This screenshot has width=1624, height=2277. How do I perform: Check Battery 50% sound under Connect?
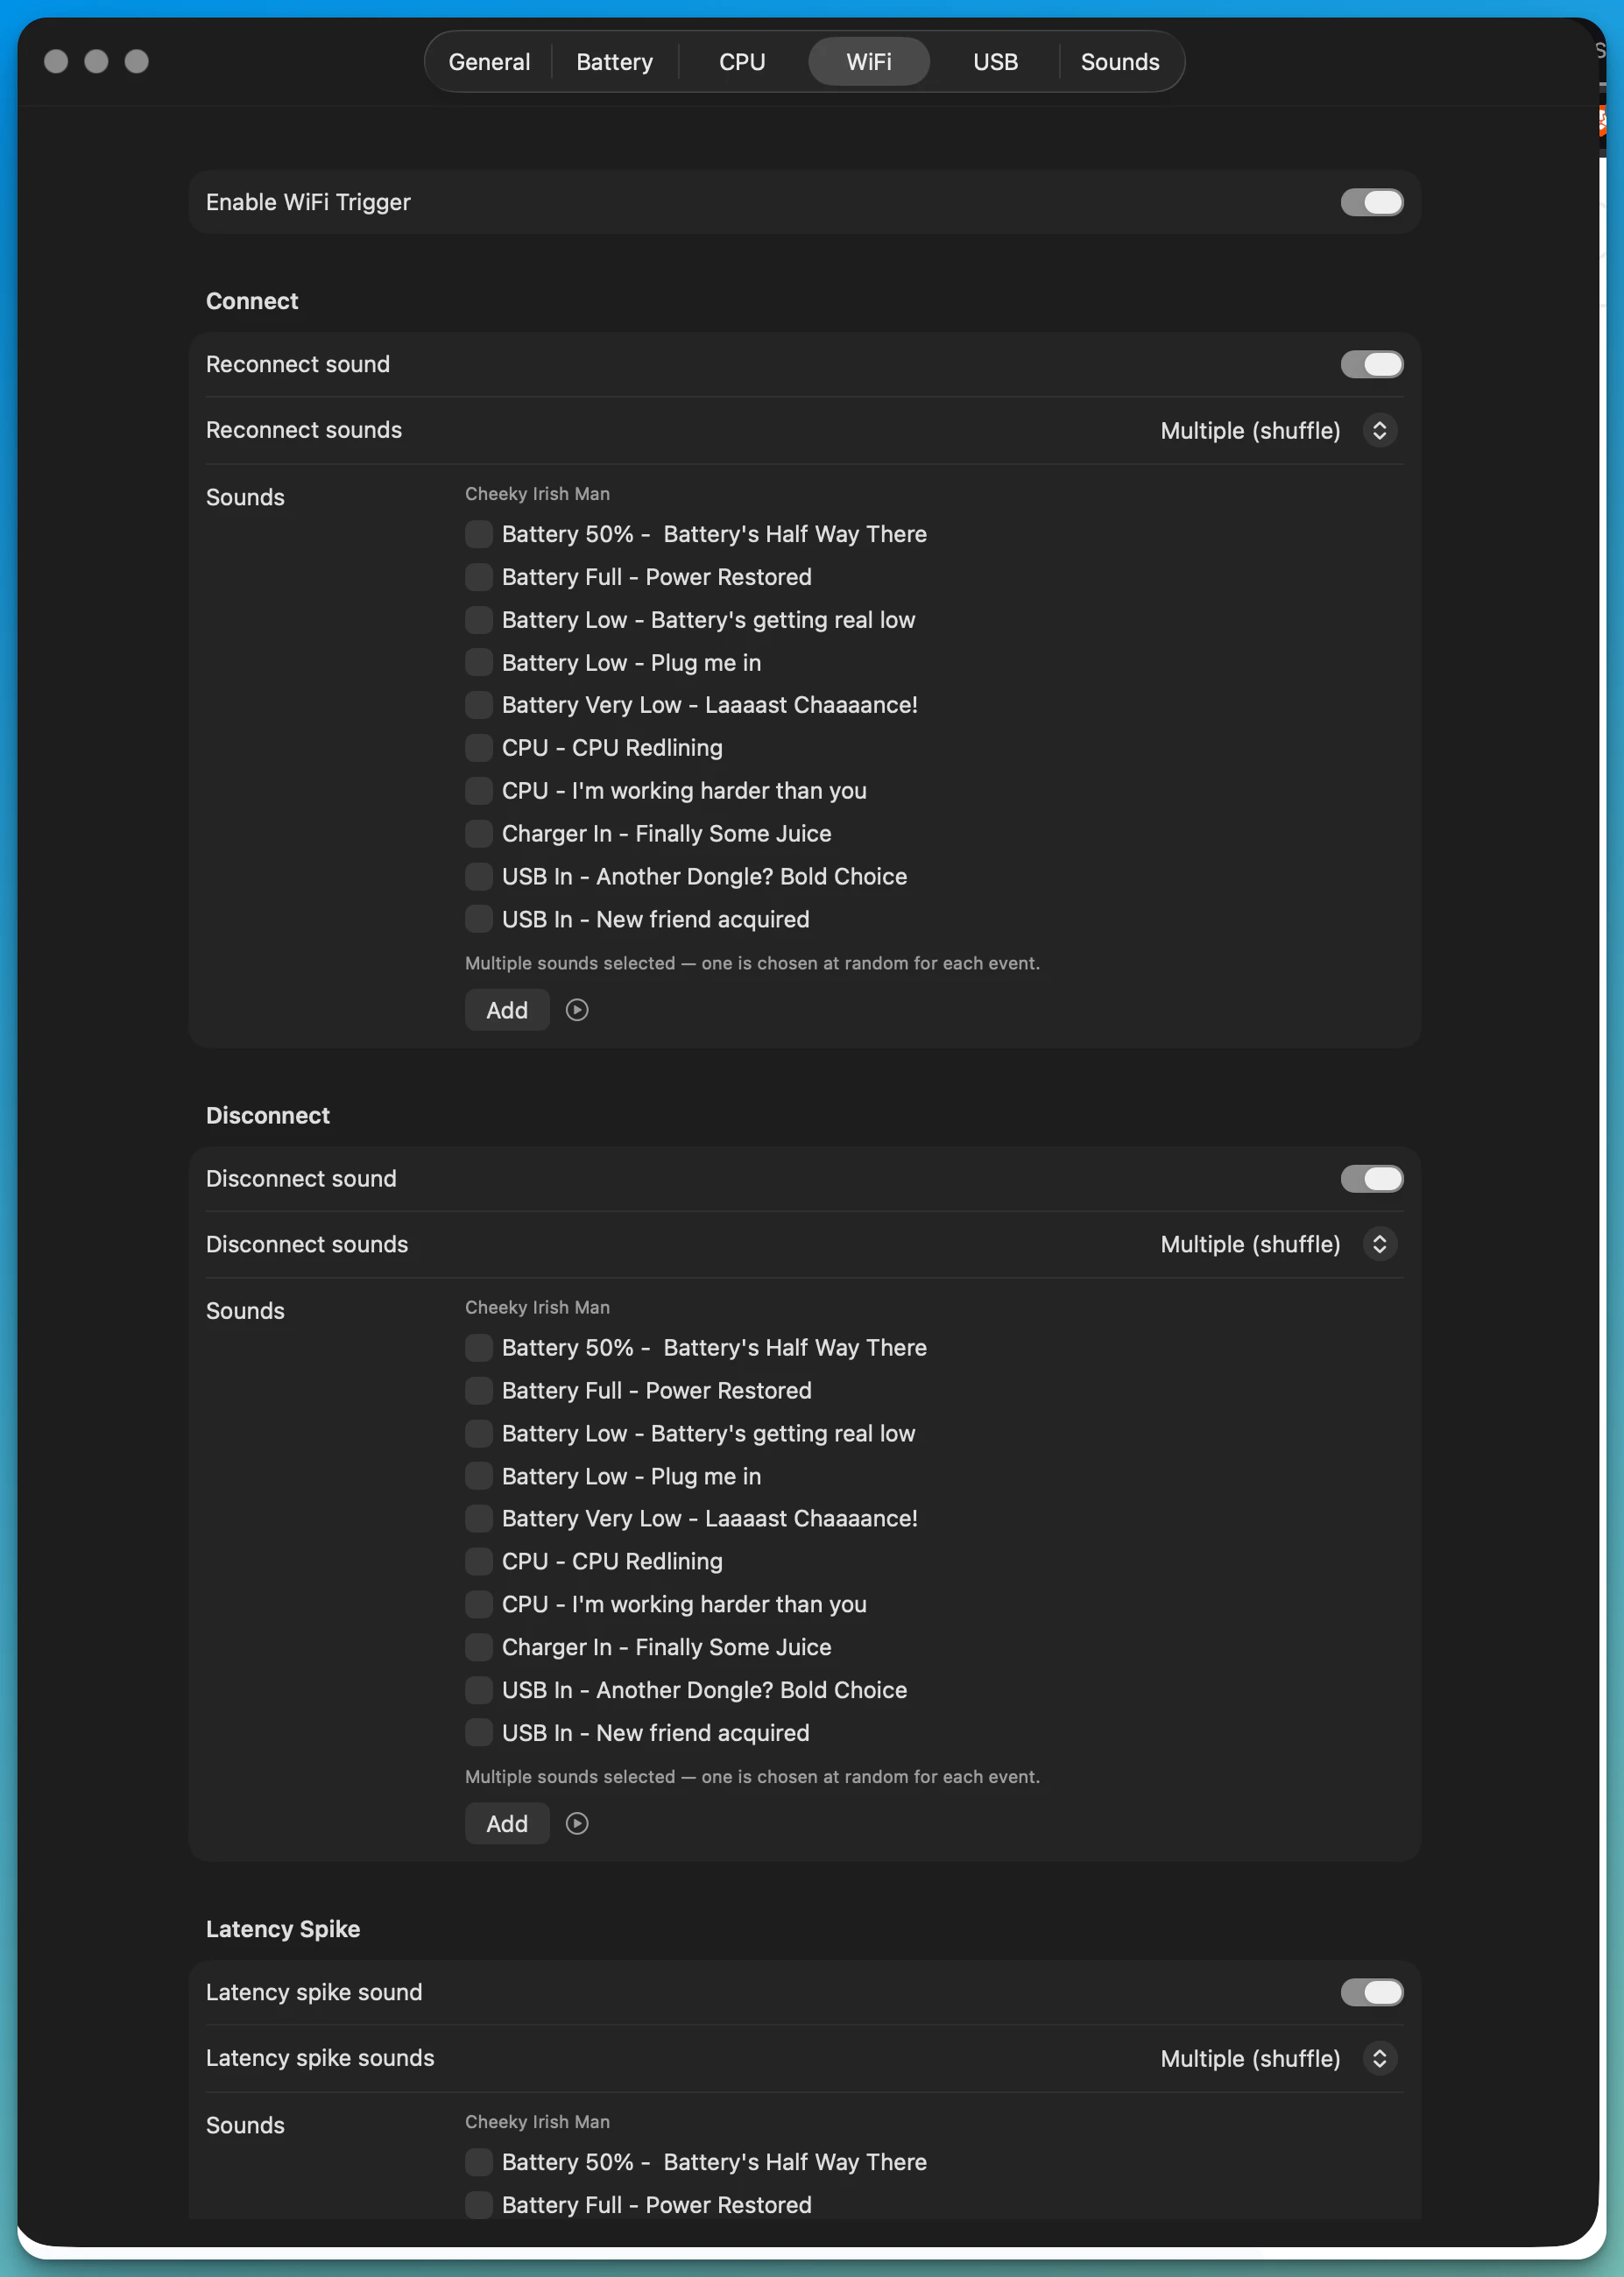point(479,533)
